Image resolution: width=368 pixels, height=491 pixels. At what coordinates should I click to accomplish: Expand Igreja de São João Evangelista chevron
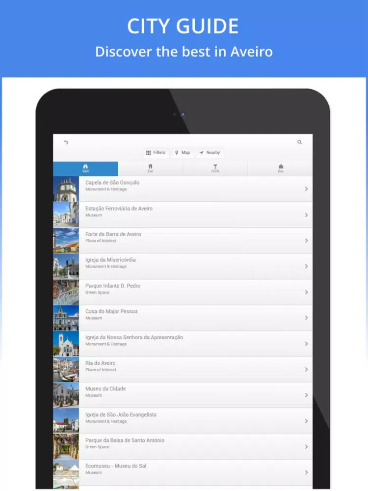(x=306, y=421)
